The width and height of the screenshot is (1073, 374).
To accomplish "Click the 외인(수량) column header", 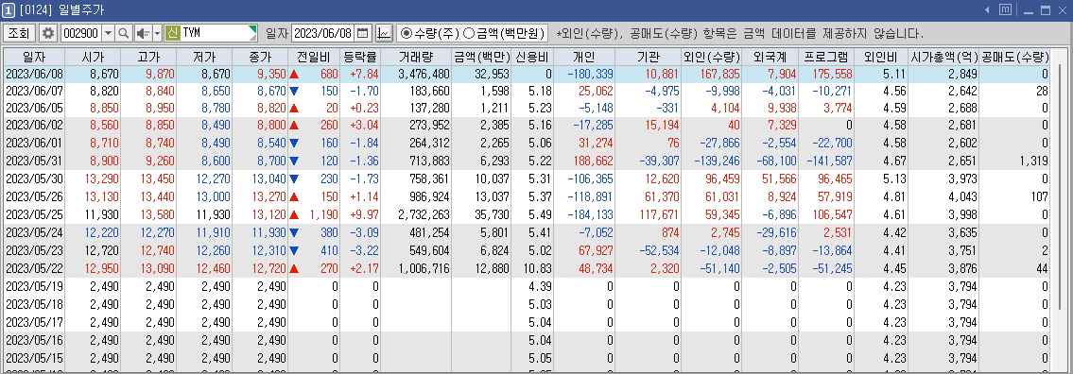I will point(711,57).
